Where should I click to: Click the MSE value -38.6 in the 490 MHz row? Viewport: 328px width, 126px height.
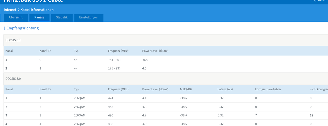pyautogui.click(x=183, y=115)
